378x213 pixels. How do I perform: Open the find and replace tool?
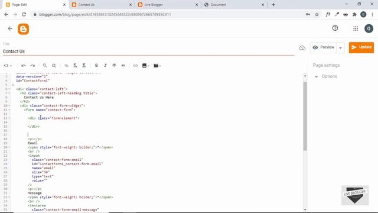pos(54,66)
